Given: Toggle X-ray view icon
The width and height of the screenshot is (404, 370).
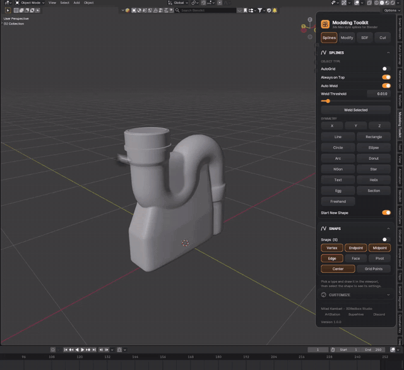Looking at the screenshot, I should [369, 3].
